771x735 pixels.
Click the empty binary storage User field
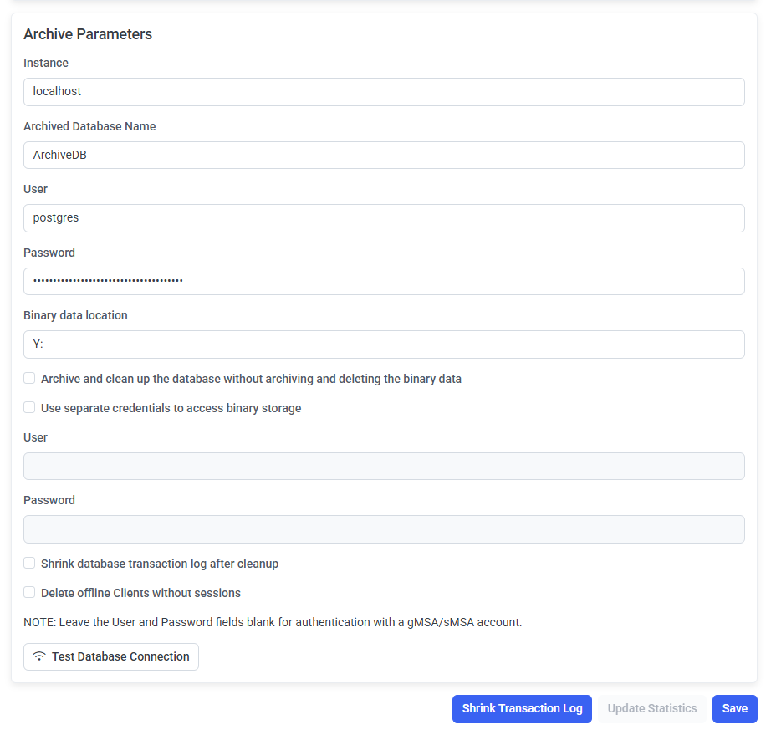384,467
